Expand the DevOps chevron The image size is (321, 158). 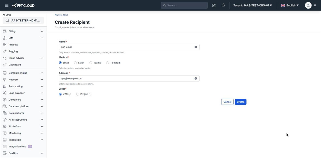click(x=42, y=153)
